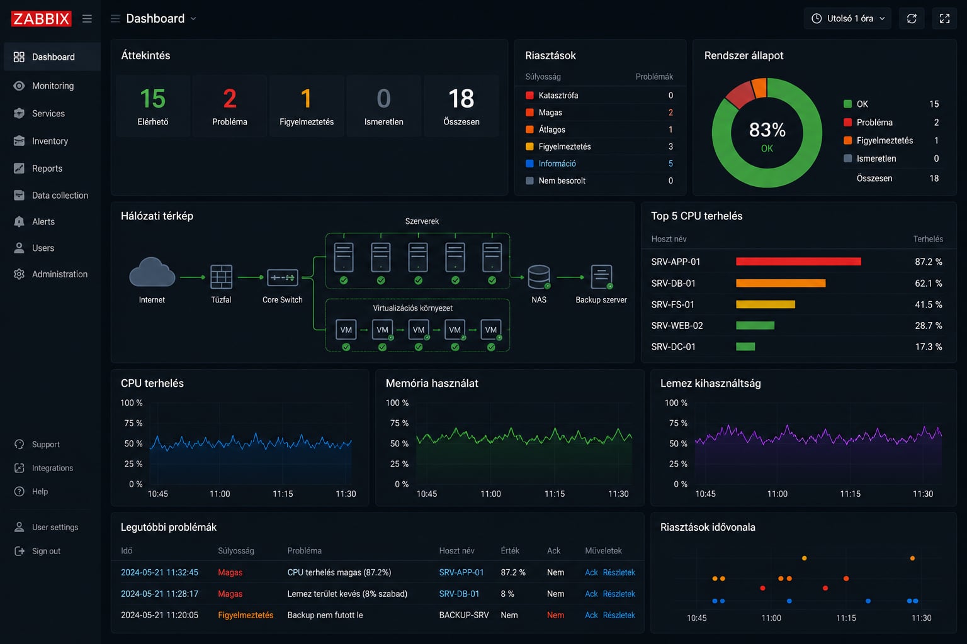The width and height of the screenshot is (967, 644).
Task: Click the Internet cloud icon
Action: click(x=152, y=273)
